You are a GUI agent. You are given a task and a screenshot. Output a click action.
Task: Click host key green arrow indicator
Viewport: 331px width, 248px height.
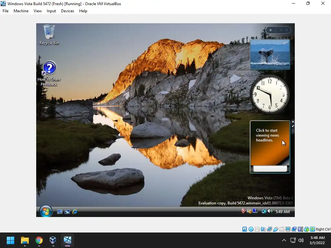[x=313, y=229]
